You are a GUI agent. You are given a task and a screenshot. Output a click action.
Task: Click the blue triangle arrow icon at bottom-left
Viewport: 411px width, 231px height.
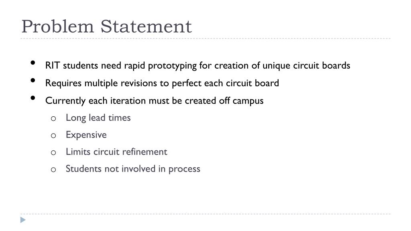pos(23,220)
